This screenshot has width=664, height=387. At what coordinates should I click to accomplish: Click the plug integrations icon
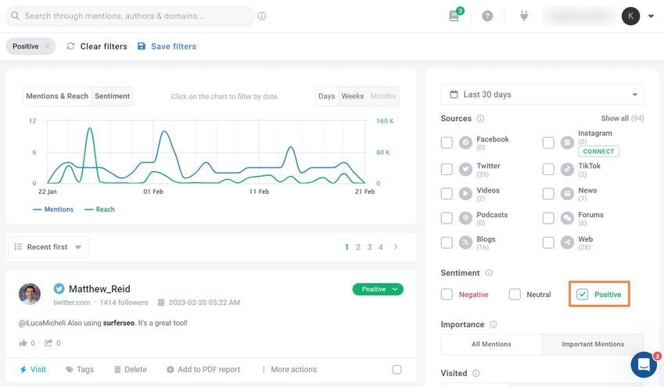click(524, 16)
